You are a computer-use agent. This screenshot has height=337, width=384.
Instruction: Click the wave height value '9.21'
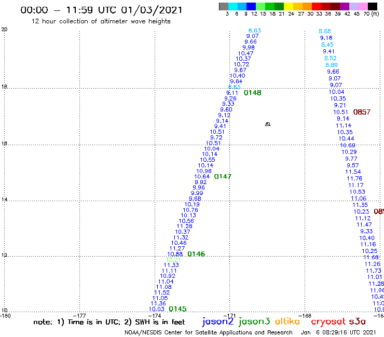[340, 105]
